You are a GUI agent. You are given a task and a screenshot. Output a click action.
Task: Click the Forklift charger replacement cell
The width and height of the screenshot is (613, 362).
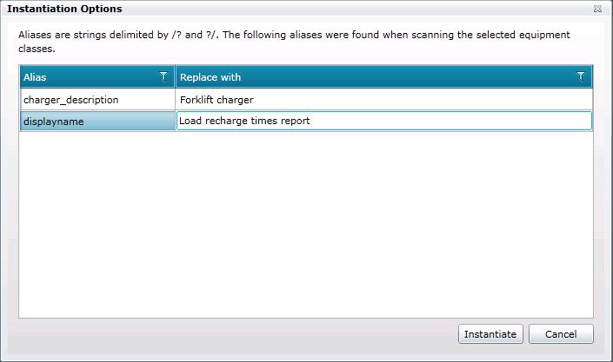point(383,100)
